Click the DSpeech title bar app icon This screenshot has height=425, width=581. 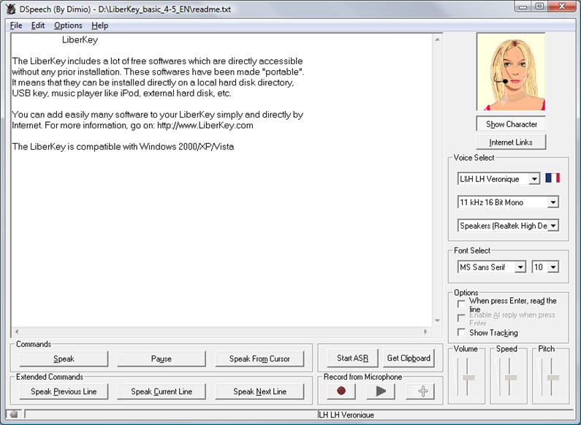click(11, 9)
